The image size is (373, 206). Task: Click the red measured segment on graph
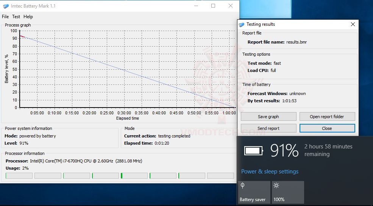tap(22, 36)
